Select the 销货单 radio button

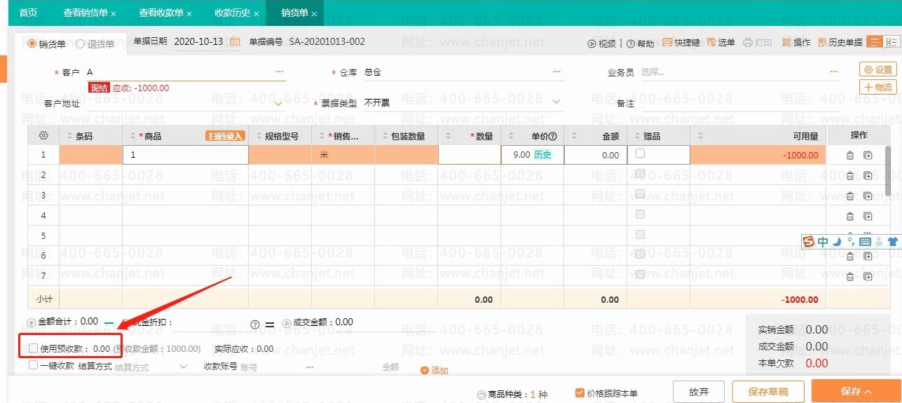coord(32,43)
